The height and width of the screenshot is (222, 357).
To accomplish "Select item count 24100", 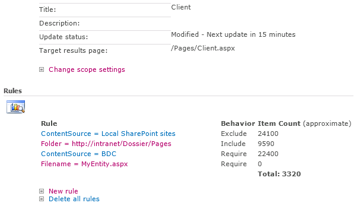I will (x=268, y=134).
